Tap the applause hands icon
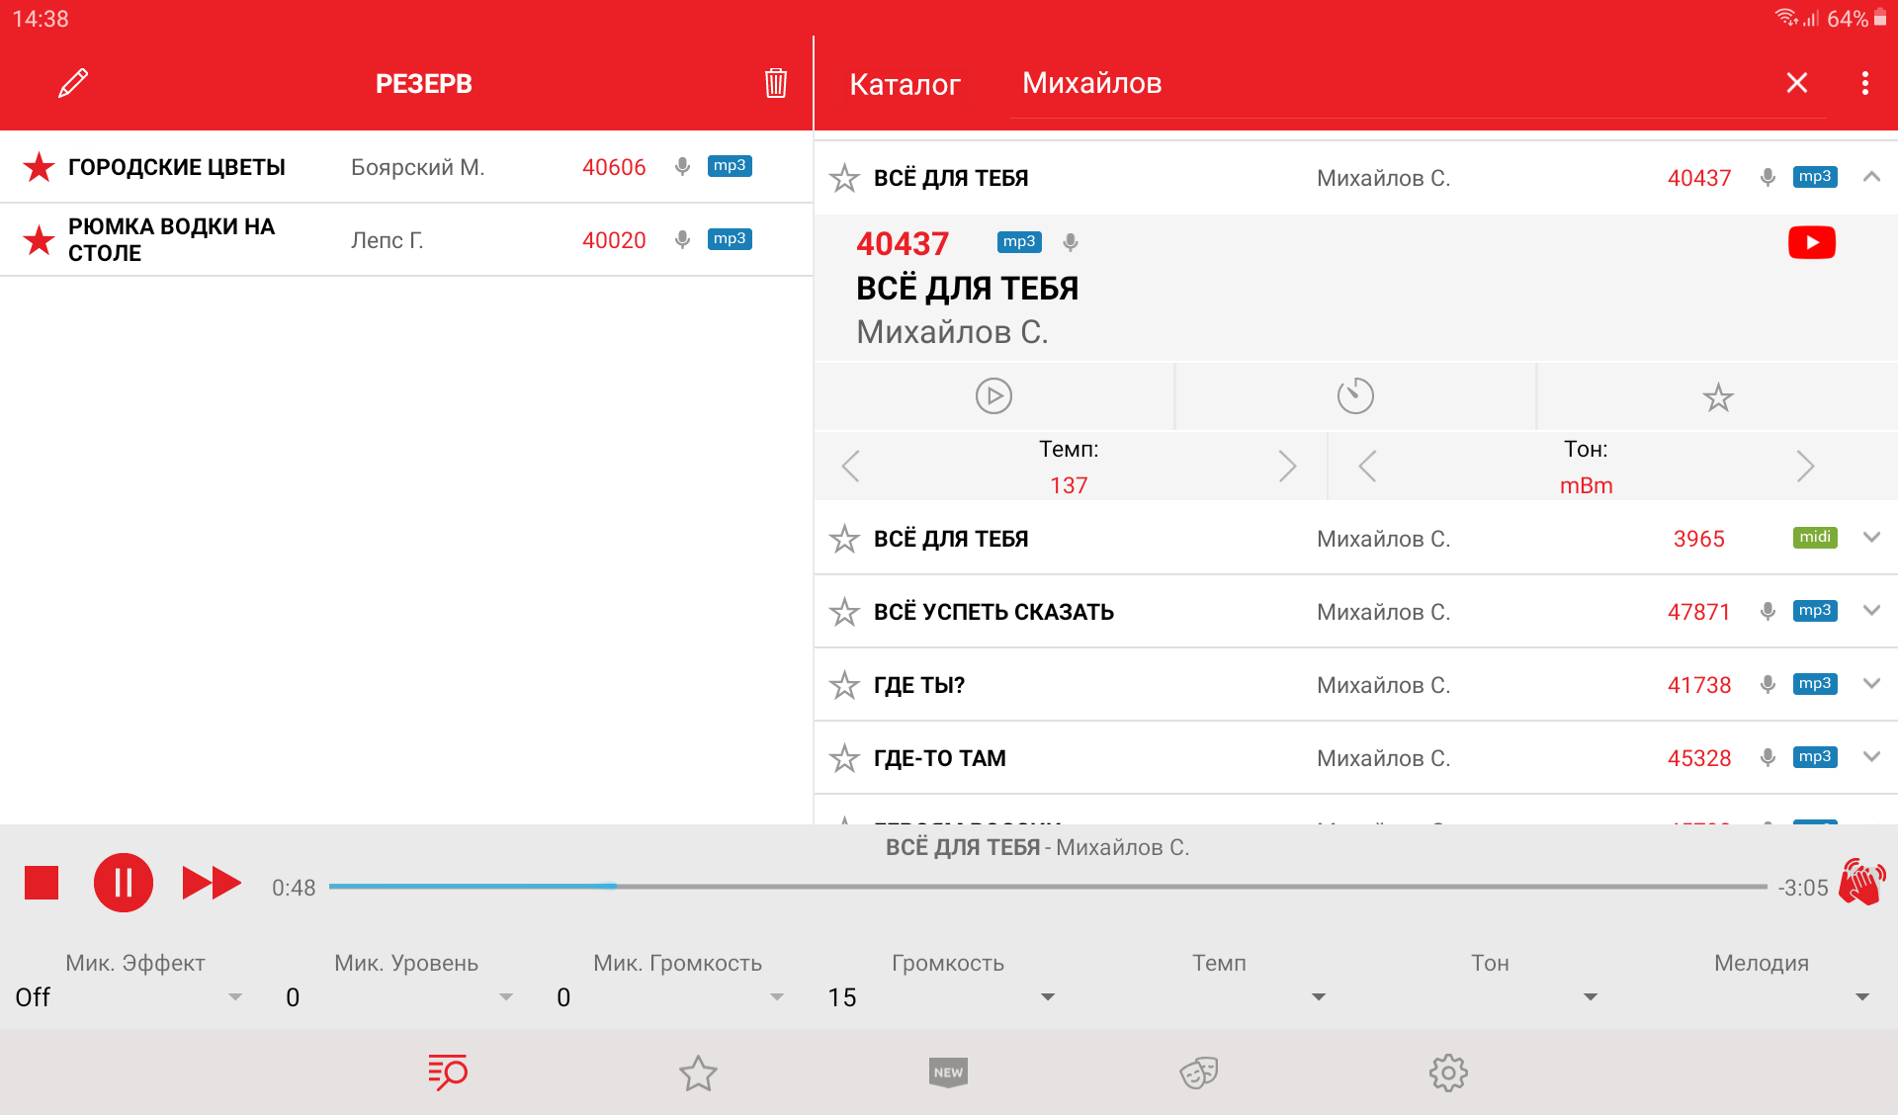This screenshot has height=1115, width=1898. pyautogui.click(x=1862, y=882)
